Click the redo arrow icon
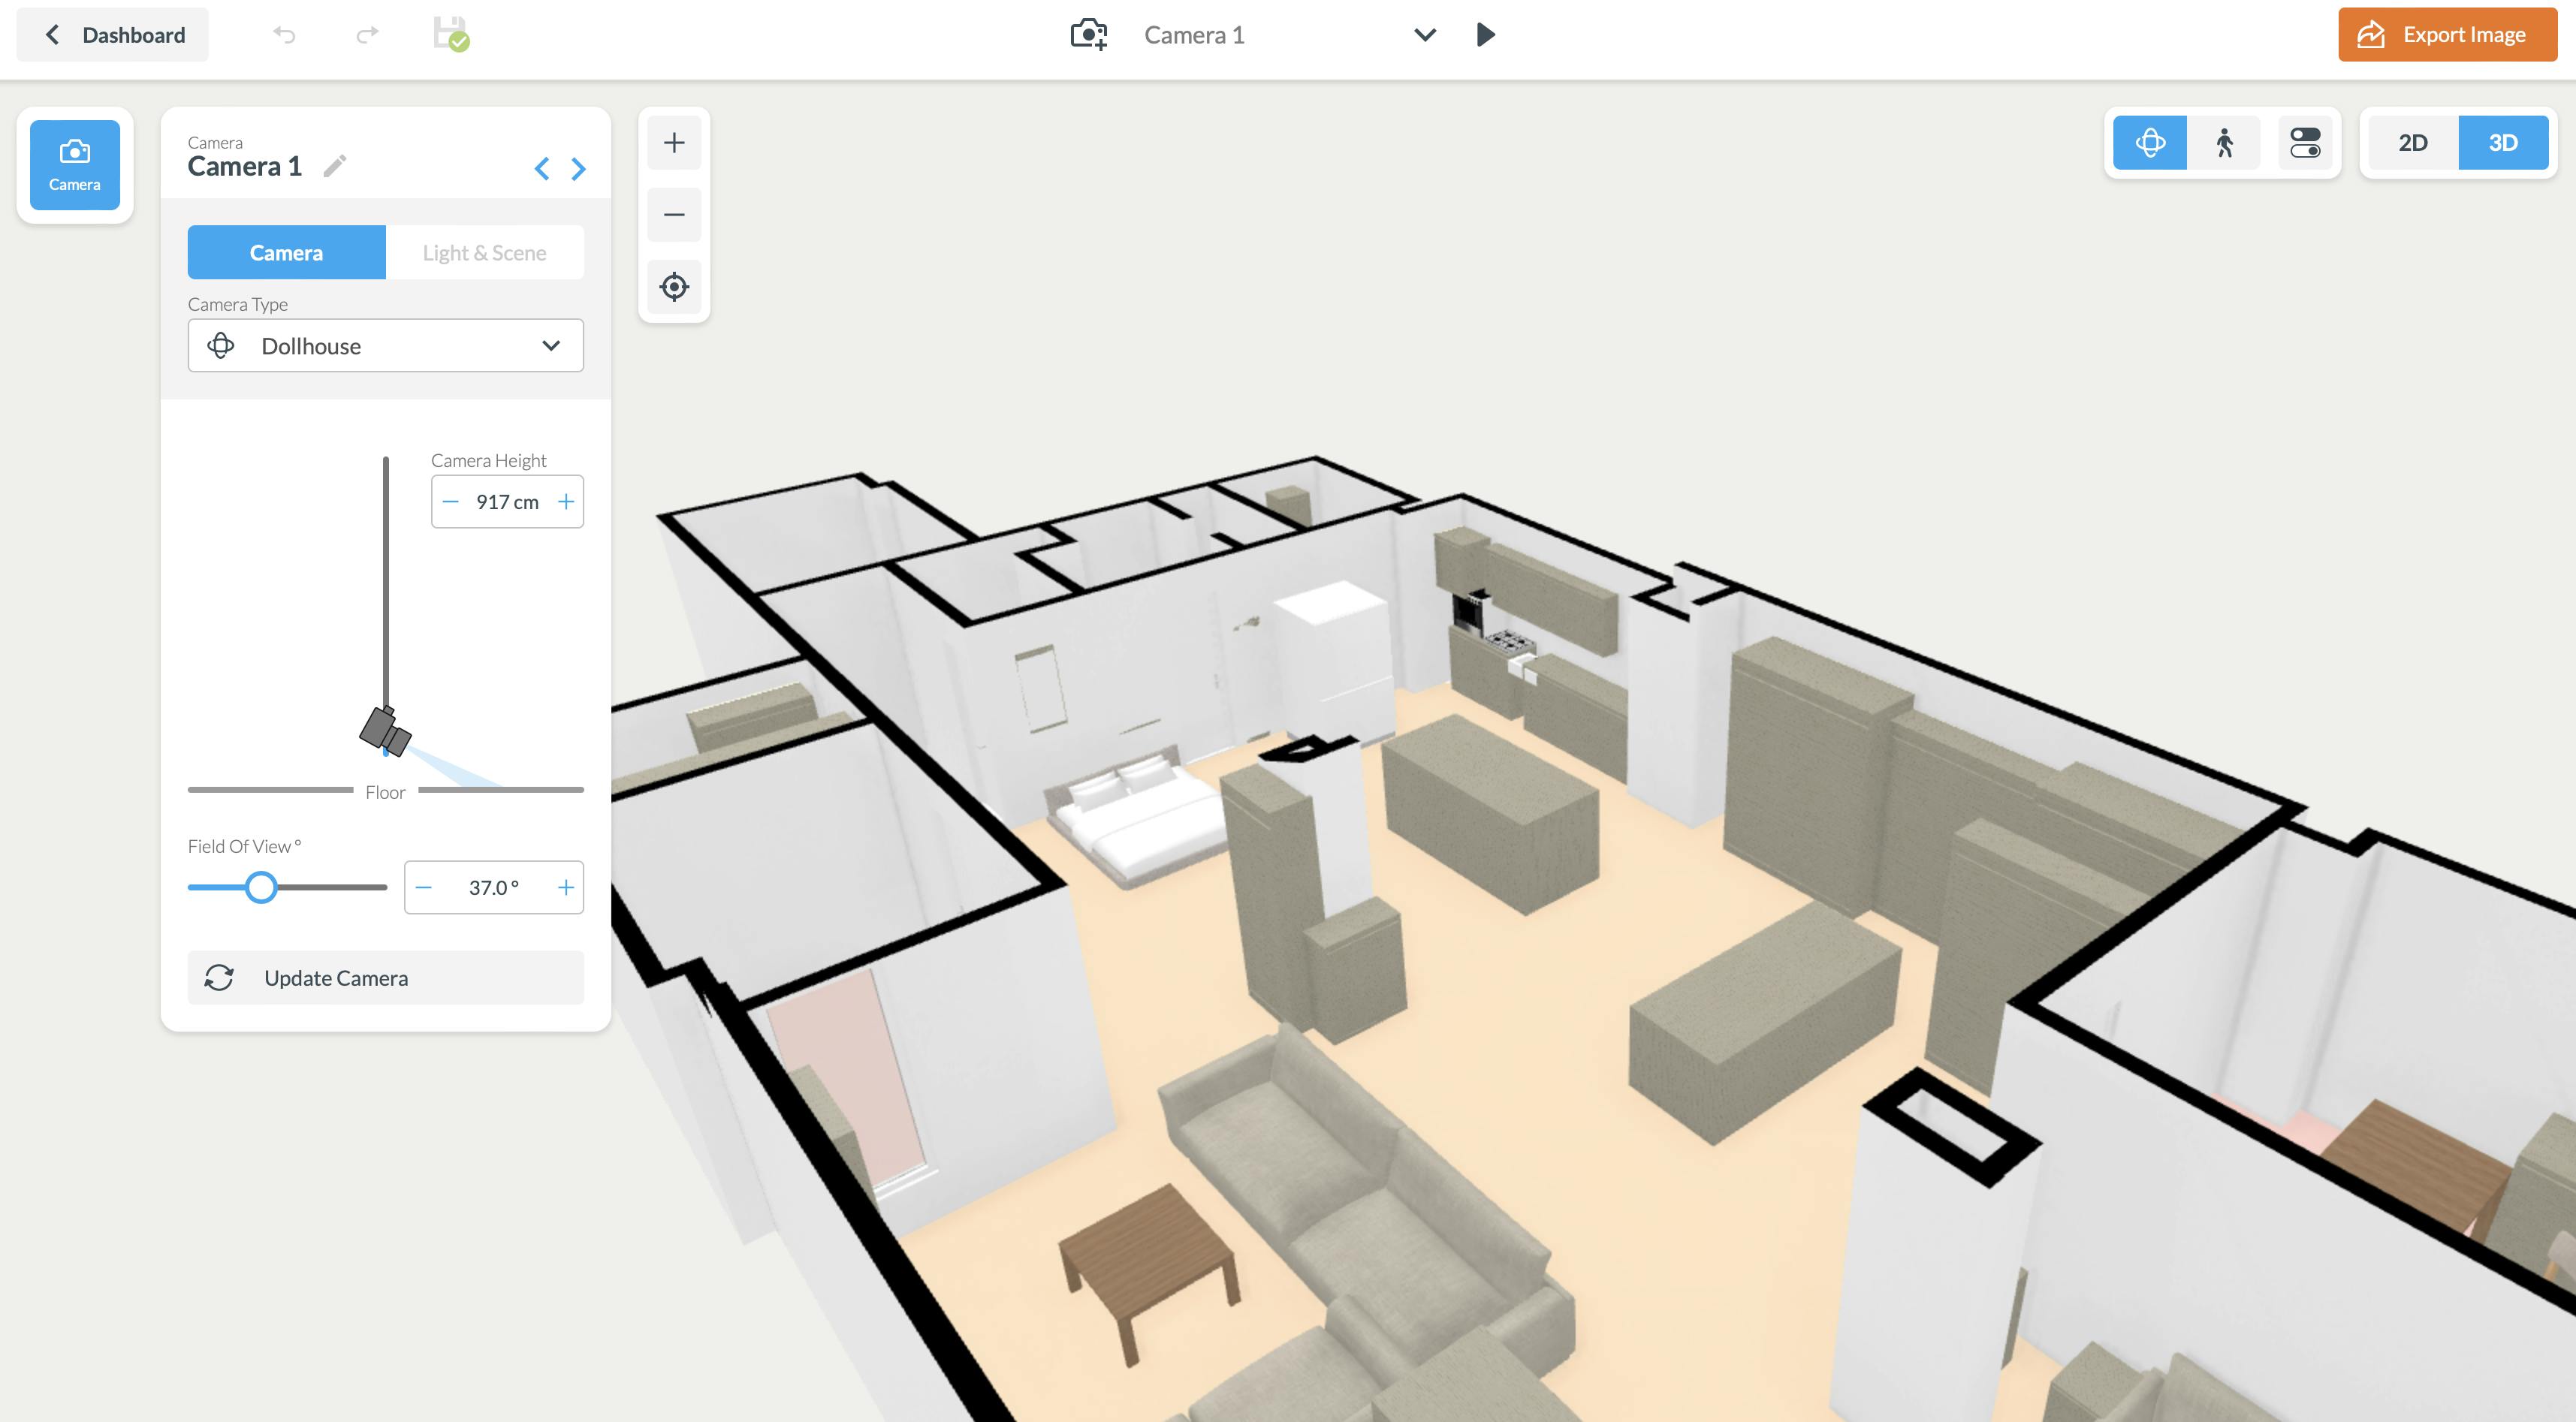The height and width of the screenshot is (1422, 2576). click(x=367, y=35)
